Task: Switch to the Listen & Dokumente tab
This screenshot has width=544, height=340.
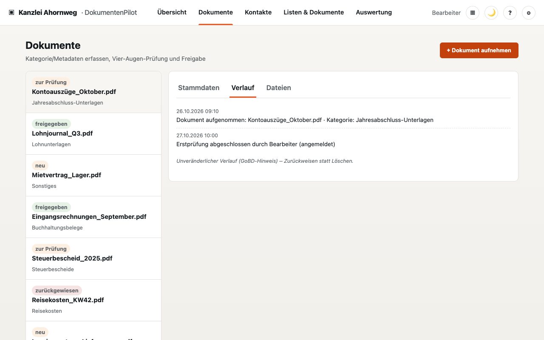Action: [x=314, y=12]
